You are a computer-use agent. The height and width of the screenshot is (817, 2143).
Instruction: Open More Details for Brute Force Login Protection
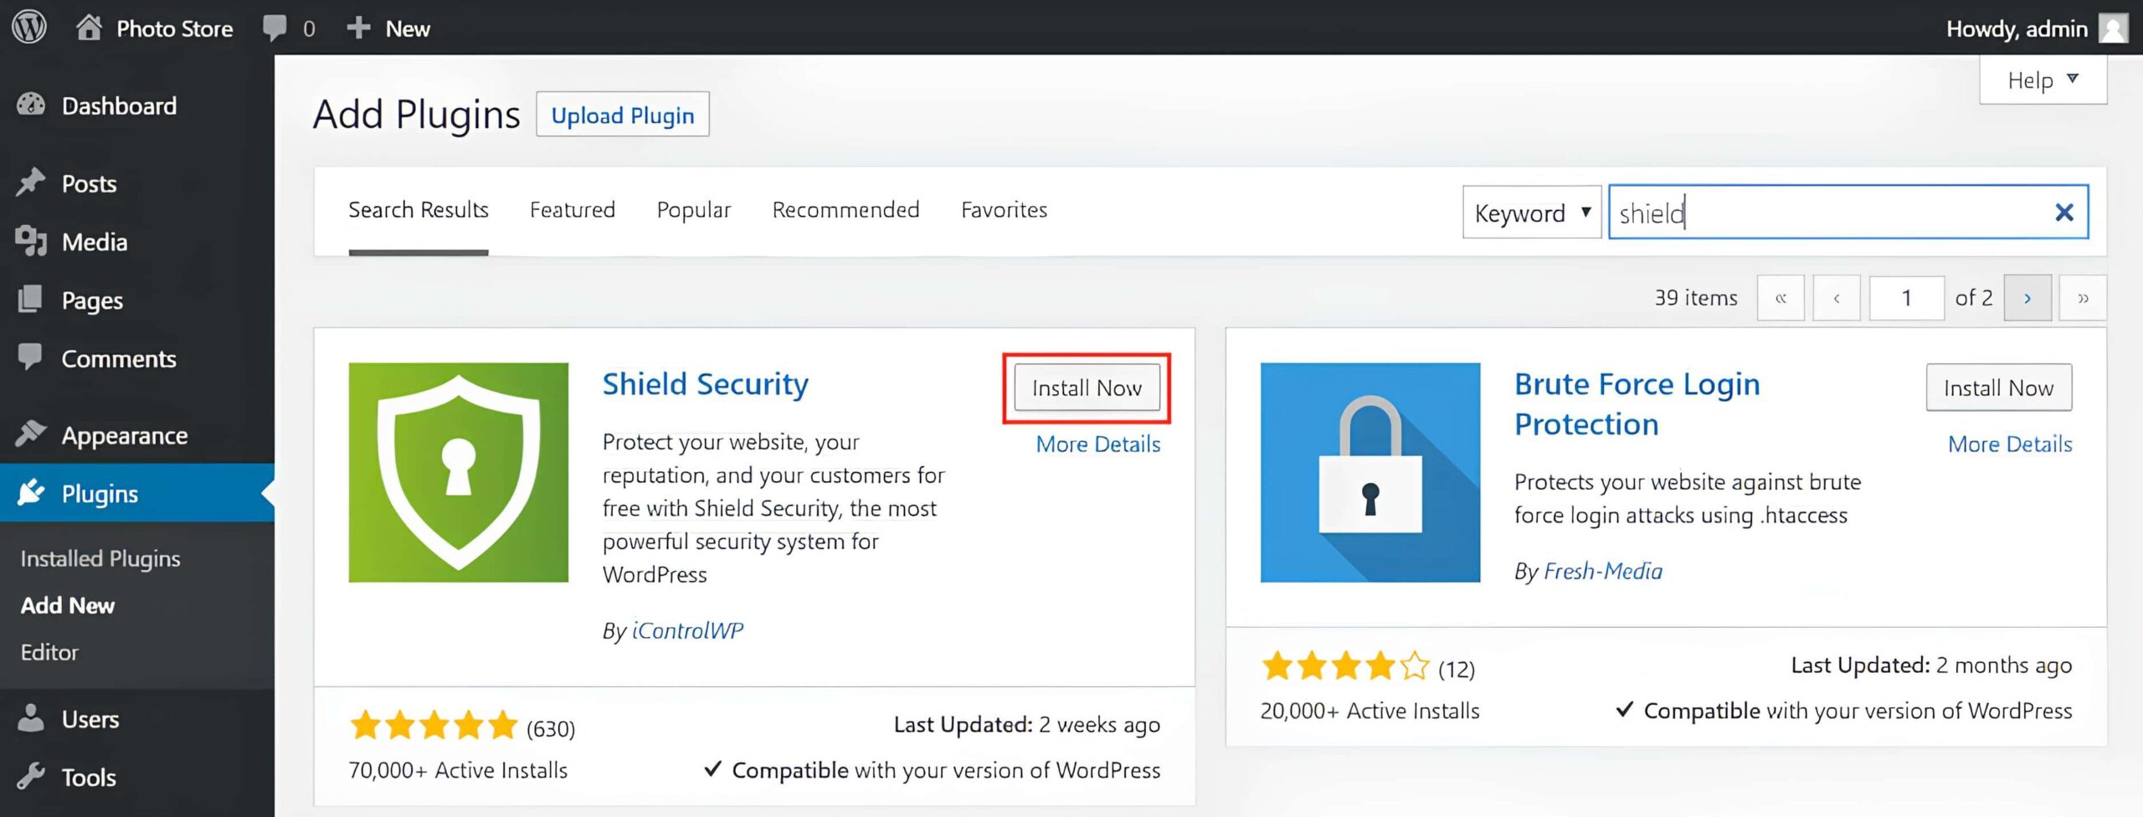(x=2008, y=444)
